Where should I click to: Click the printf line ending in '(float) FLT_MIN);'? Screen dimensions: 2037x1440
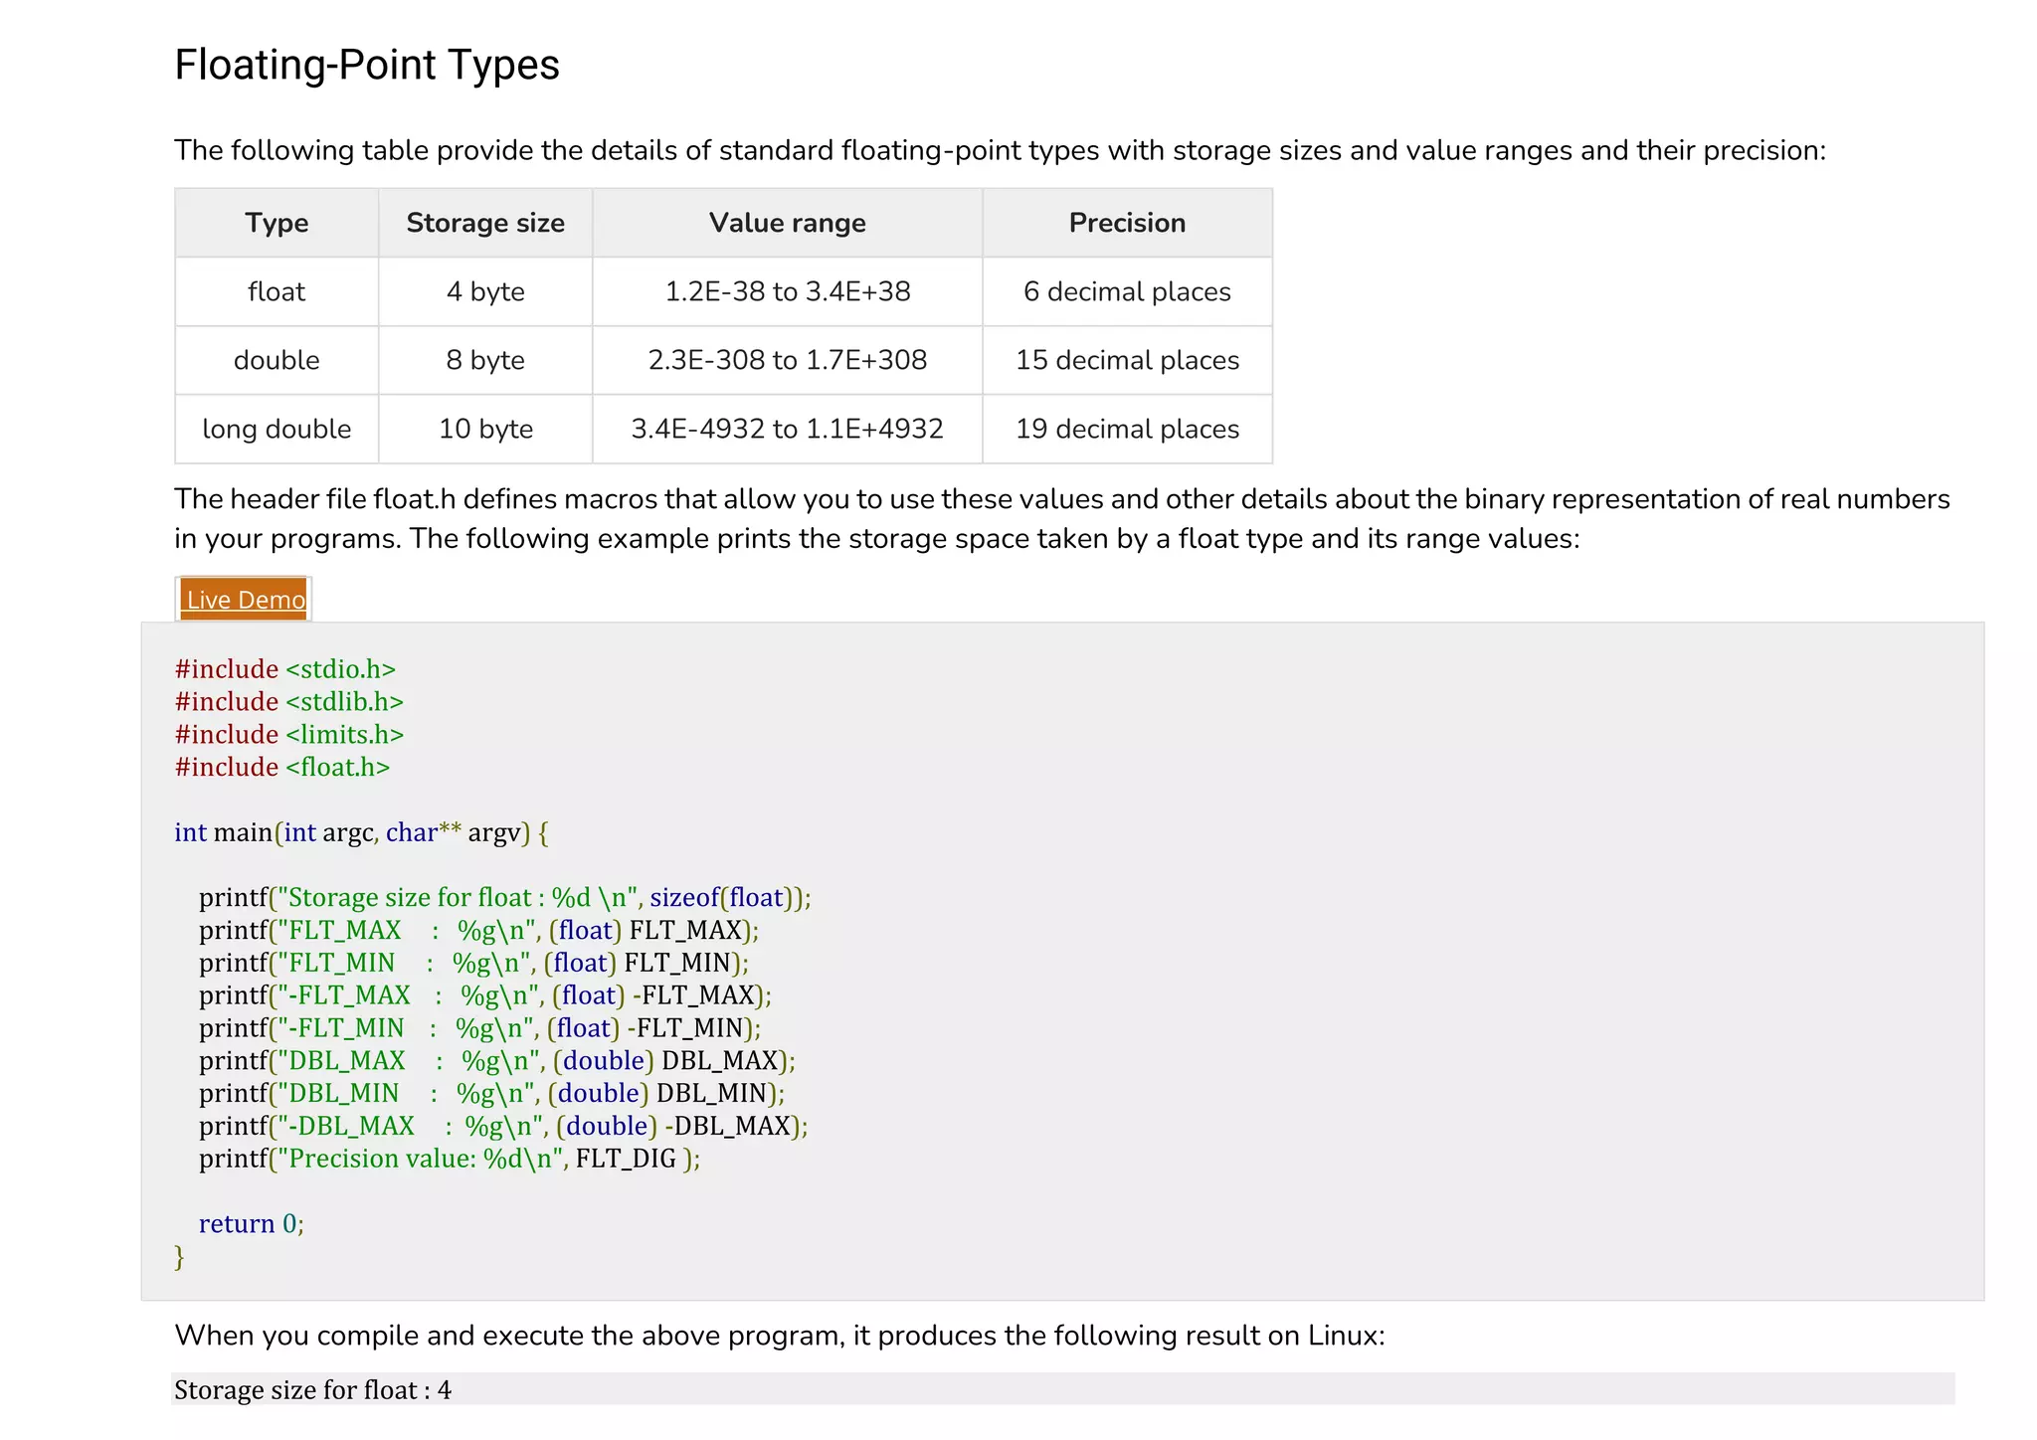tap(474, 964)
